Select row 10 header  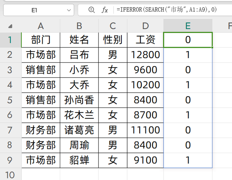(x=10, y=175)
